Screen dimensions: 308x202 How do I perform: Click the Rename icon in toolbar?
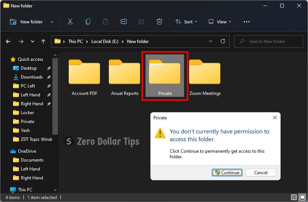pyautogui.click(x=124, y=22)
